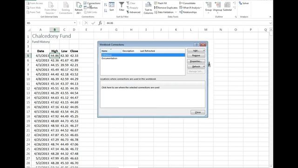Click the formula bar showing 44.86
This screenshot has height=168, width=298.
click(186, 23)
